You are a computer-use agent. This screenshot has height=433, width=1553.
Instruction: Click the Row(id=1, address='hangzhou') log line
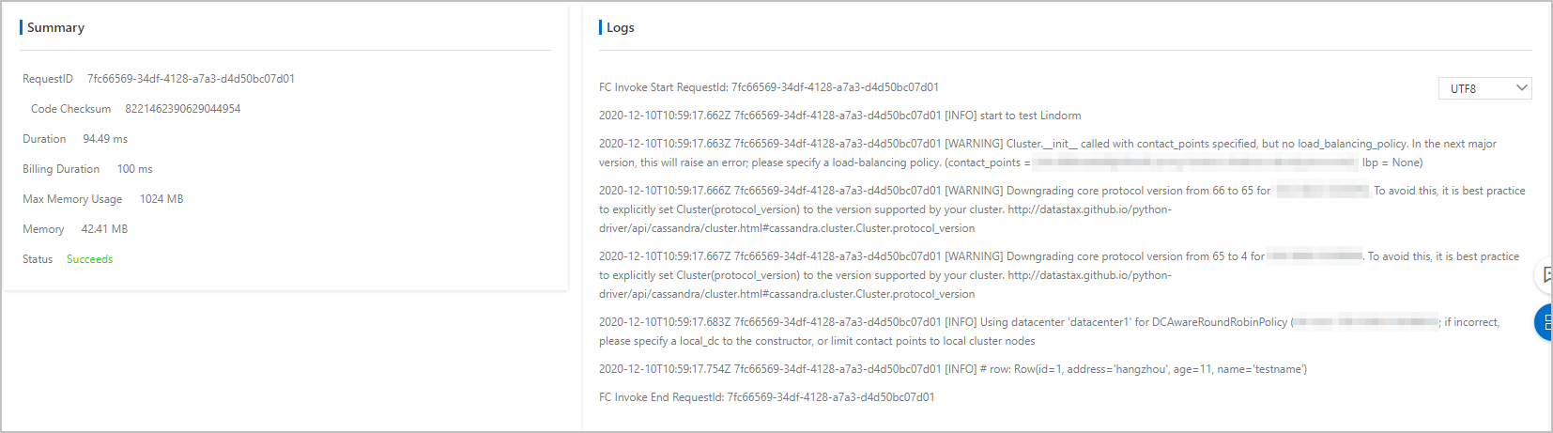tap(953, 369)
